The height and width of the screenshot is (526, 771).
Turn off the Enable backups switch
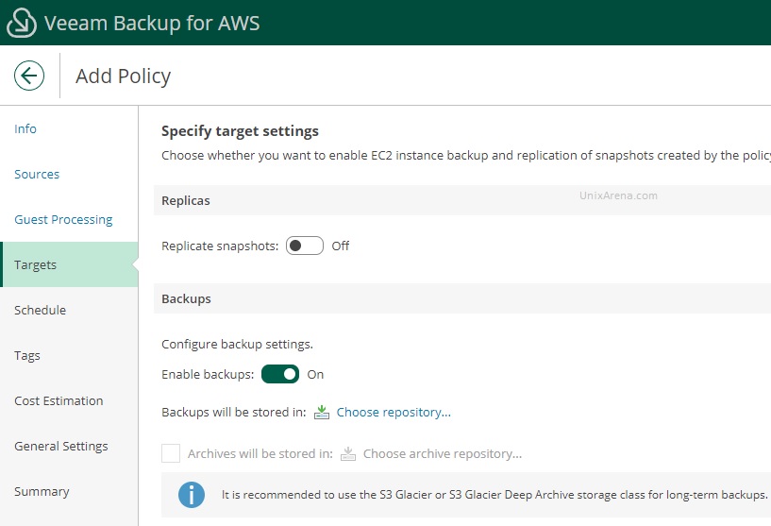[280, 374]
